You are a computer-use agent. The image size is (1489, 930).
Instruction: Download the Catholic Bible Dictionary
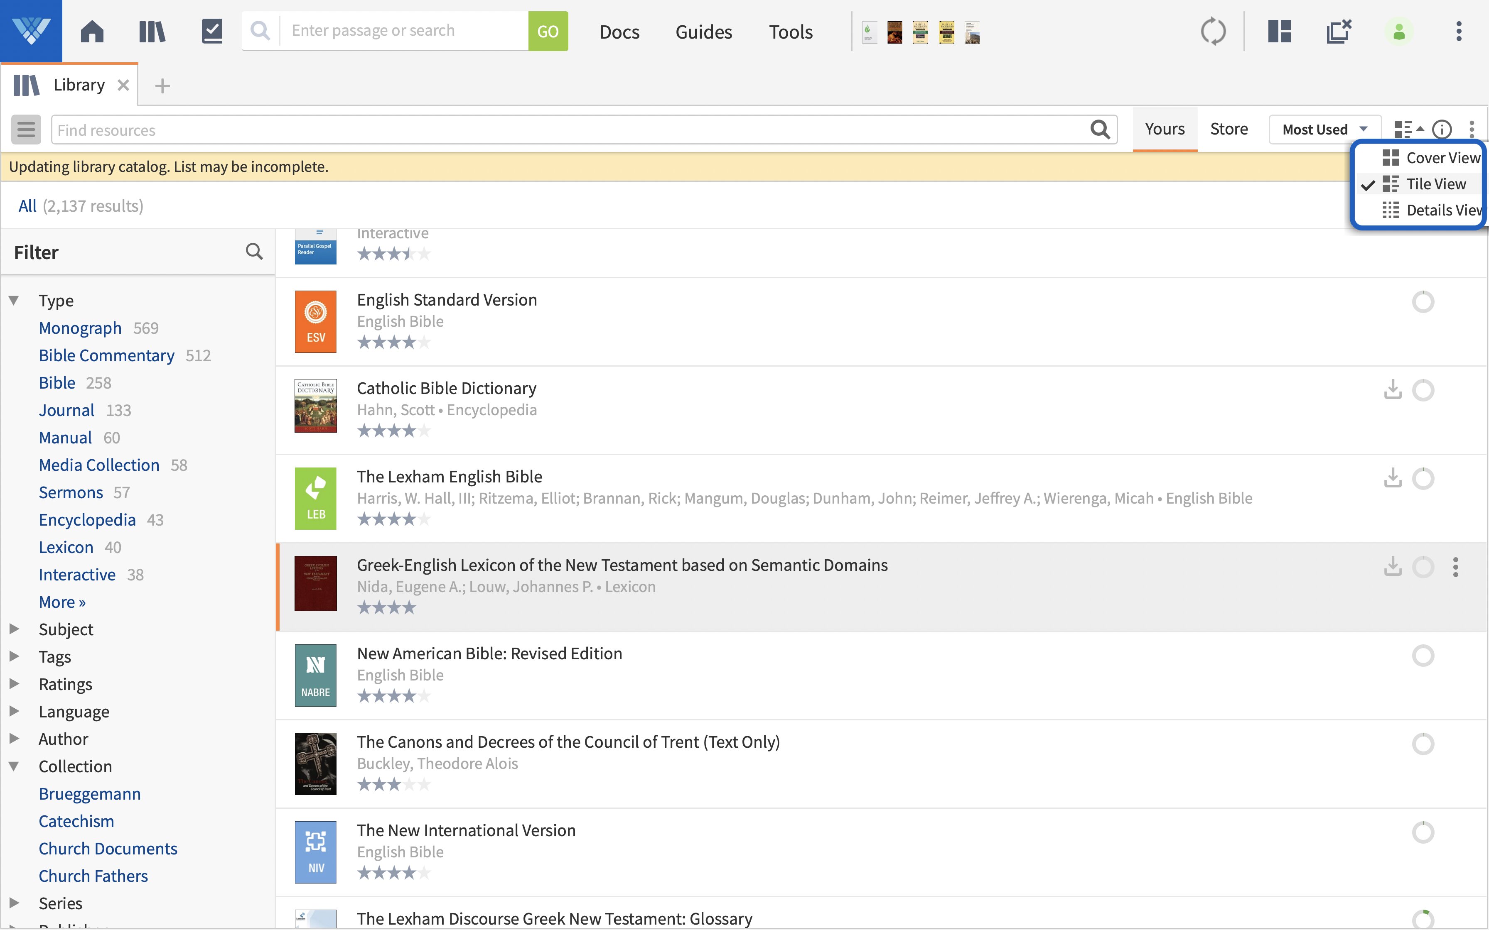pos(1392,389)
